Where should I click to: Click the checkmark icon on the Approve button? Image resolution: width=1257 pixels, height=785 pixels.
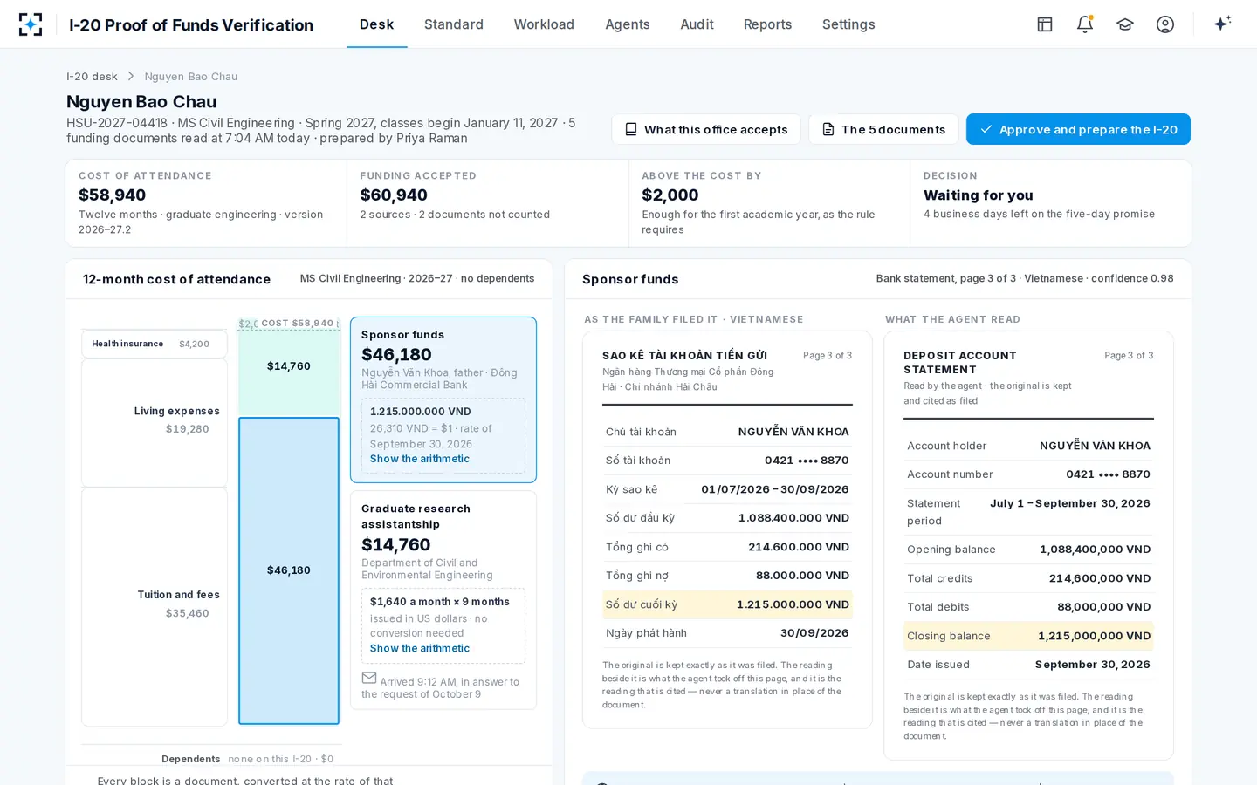tap(986, 129)
